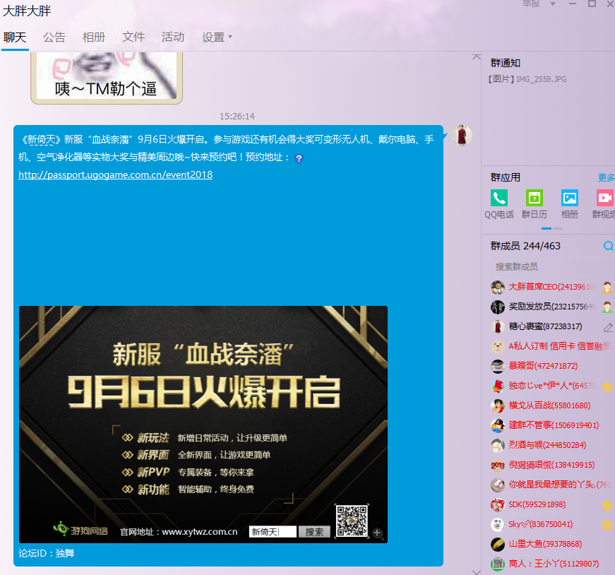The image size is (615, 575).
Task: Click the 新倚天 underlined keyword in message
Action: pyautogui.click(x=41, y=140)
